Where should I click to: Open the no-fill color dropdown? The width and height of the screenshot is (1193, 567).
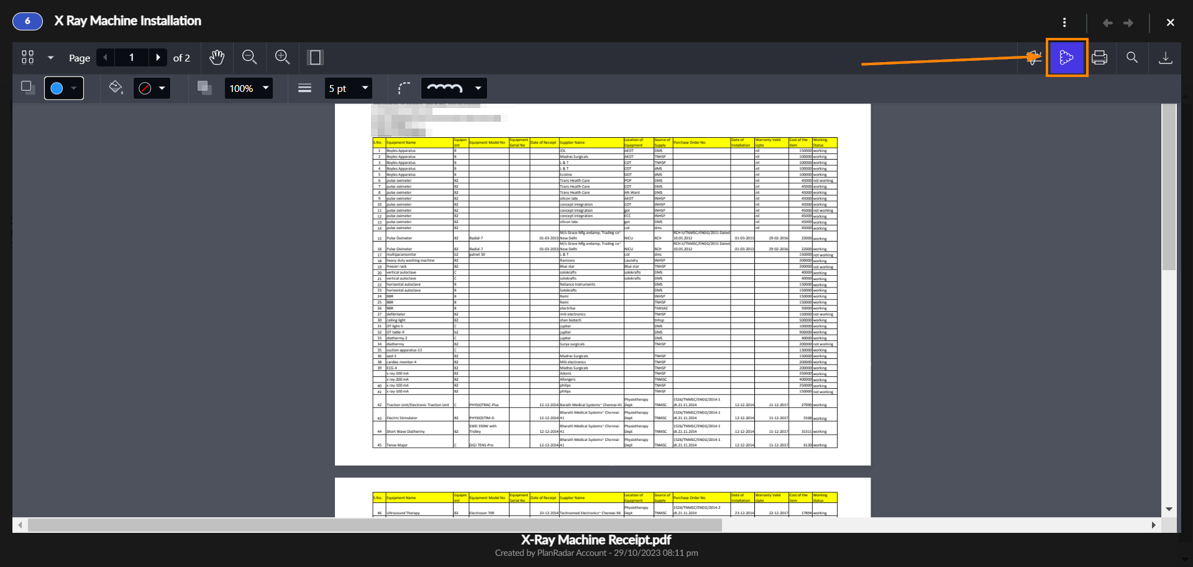click(x=152, y=88)
